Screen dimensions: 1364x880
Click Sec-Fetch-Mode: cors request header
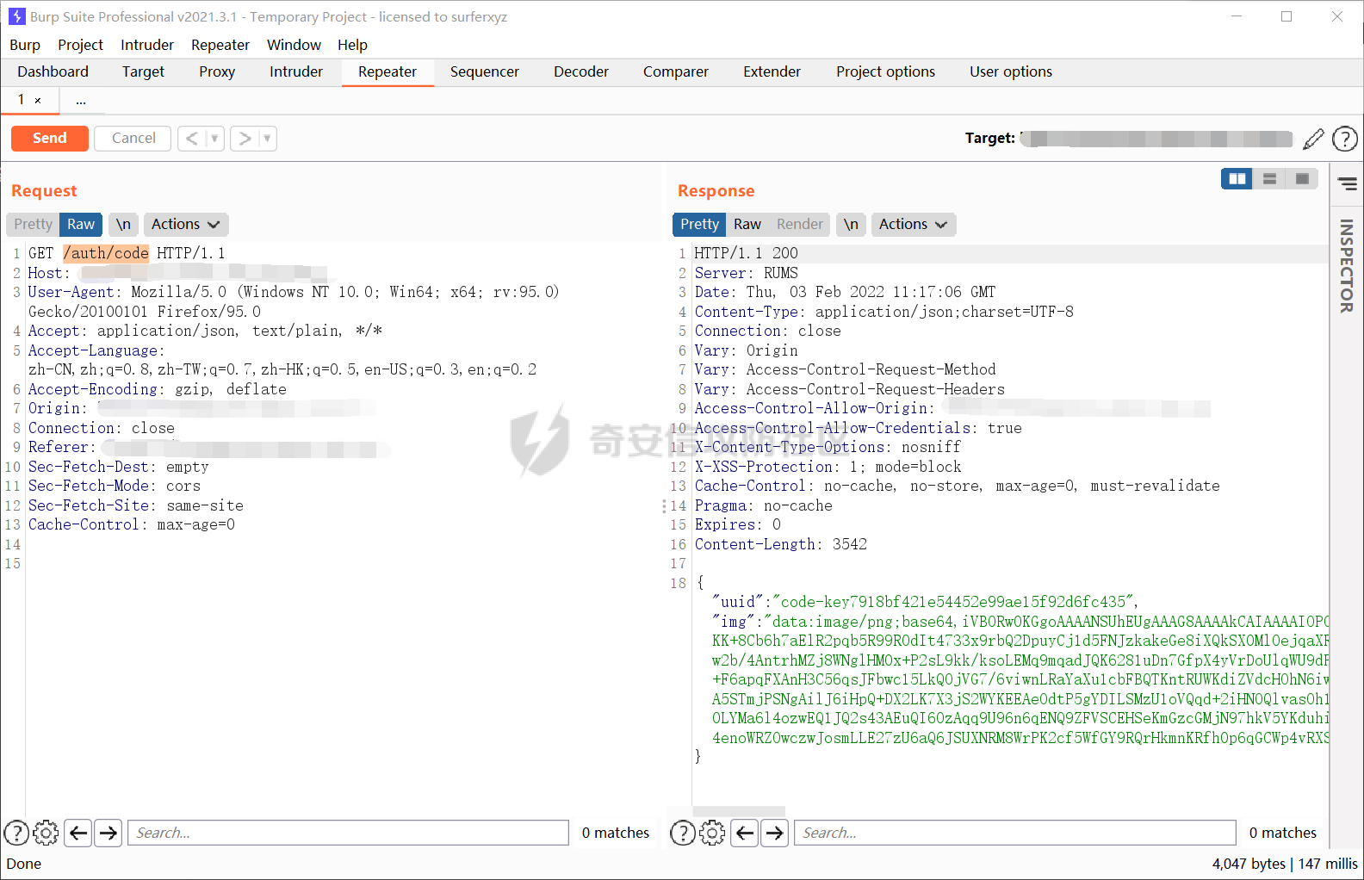tap(115, 486)
